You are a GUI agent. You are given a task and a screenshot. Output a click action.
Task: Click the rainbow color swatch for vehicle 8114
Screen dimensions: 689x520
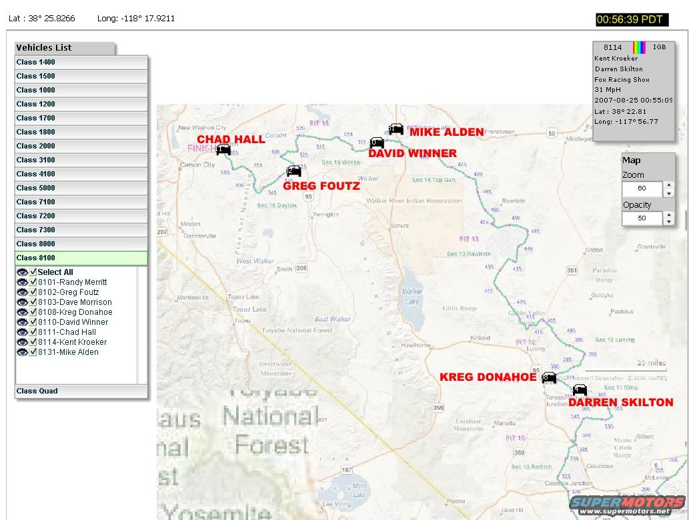pyautogui.click(x=638, y=47)
